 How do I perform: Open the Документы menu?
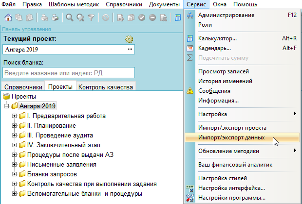[x=164, y=4]
